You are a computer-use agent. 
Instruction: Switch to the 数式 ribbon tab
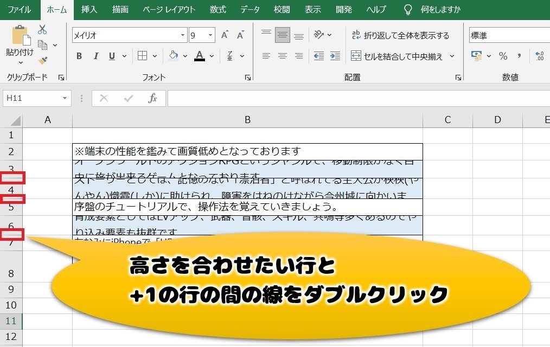pyautogui.click(x=218, y=9)
